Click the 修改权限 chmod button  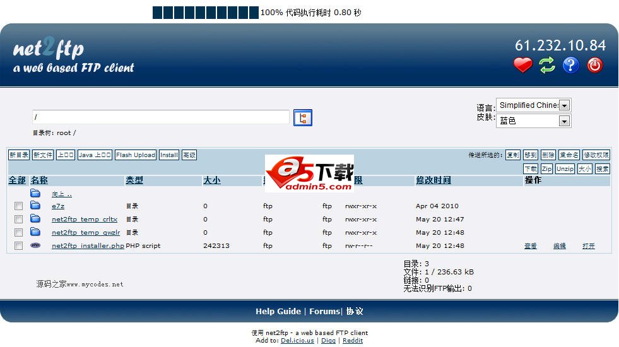[x=596, y=155]
